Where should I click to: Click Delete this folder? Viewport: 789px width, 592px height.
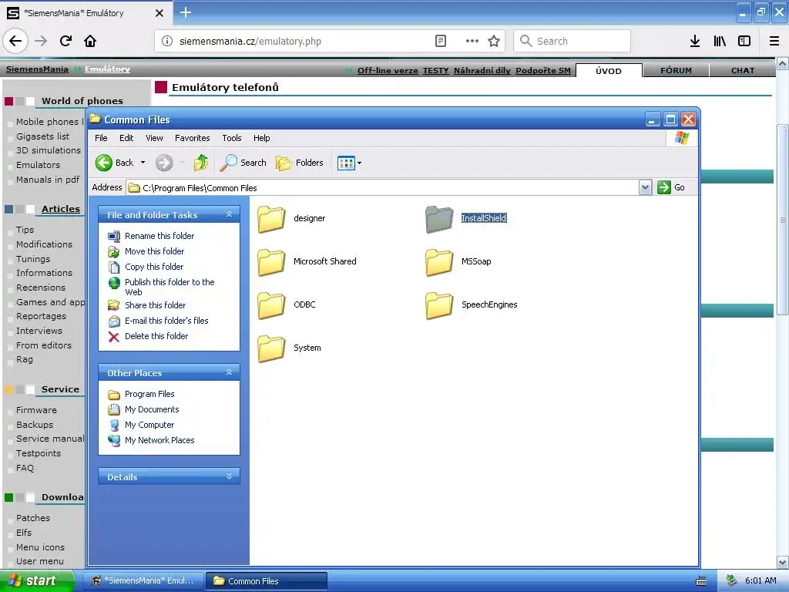pyautogui.click(x=156, y=336)
